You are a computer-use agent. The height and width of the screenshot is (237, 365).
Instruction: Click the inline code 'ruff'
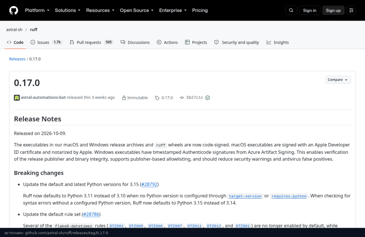[x=161, y=145]
